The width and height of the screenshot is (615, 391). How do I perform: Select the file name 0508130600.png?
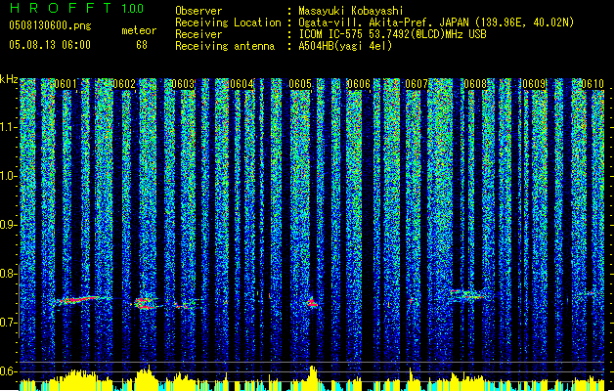(x=50, y=26)
